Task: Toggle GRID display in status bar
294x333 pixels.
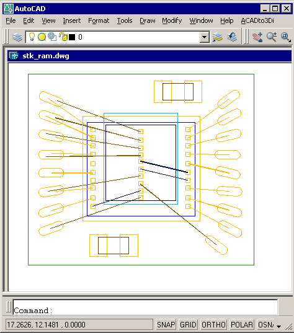Action: [x=188, y=324]
